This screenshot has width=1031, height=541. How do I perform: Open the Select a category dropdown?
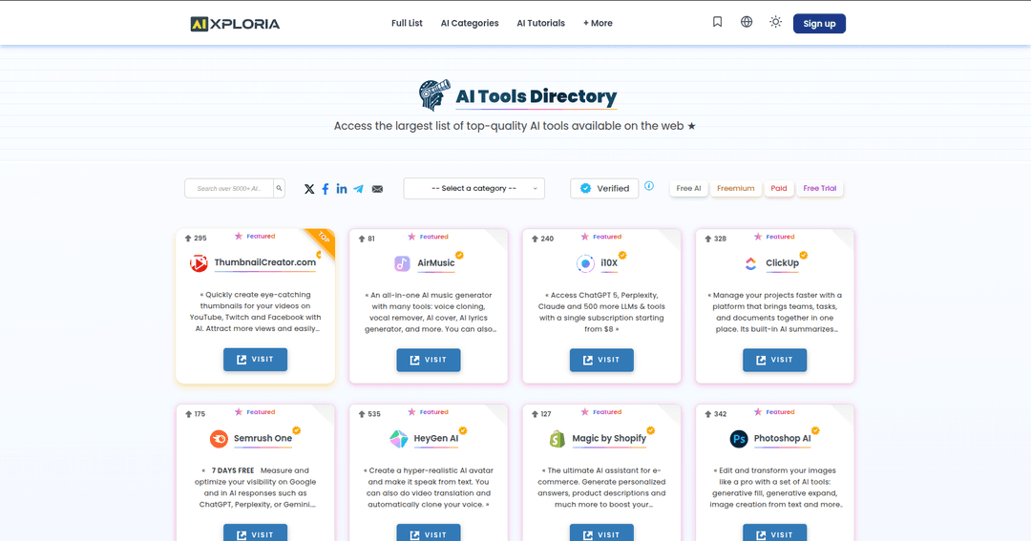(x=474, y=188)
